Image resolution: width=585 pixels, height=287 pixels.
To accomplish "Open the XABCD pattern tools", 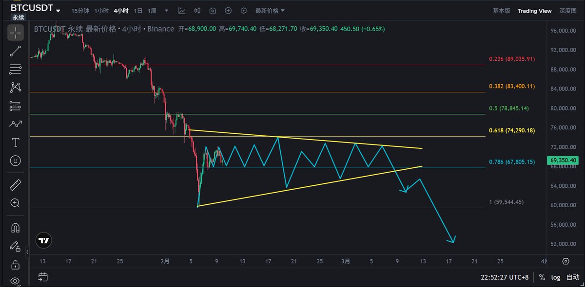I will (15, 88).
